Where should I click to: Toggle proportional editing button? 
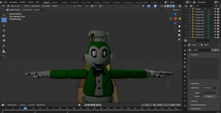point(100,6)
